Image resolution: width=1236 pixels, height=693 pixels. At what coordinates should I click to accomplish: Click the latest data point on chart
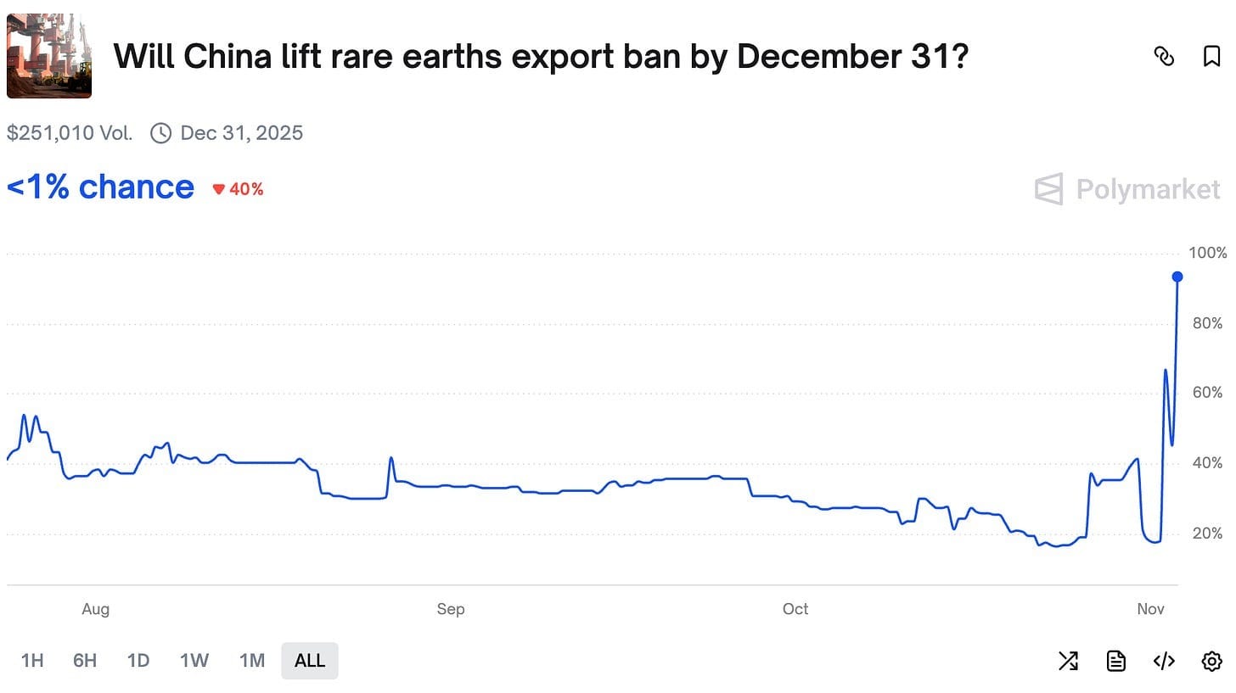[x=1177, y=277]
